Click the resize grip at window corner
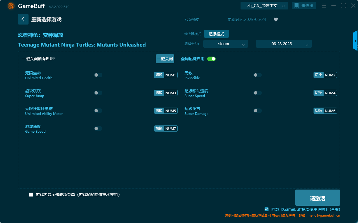The width and height of the screenshot is (358, 223). 355,220
